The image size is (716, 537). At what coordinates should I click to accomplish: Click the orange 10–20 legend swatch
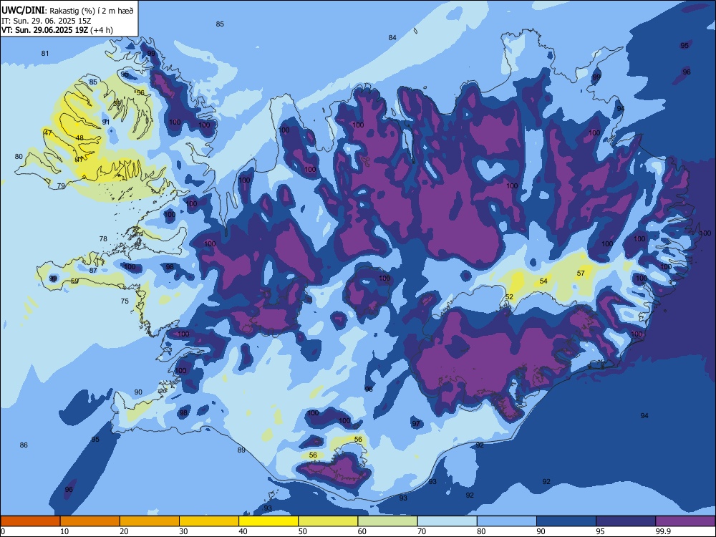click(x=90, y=521)
